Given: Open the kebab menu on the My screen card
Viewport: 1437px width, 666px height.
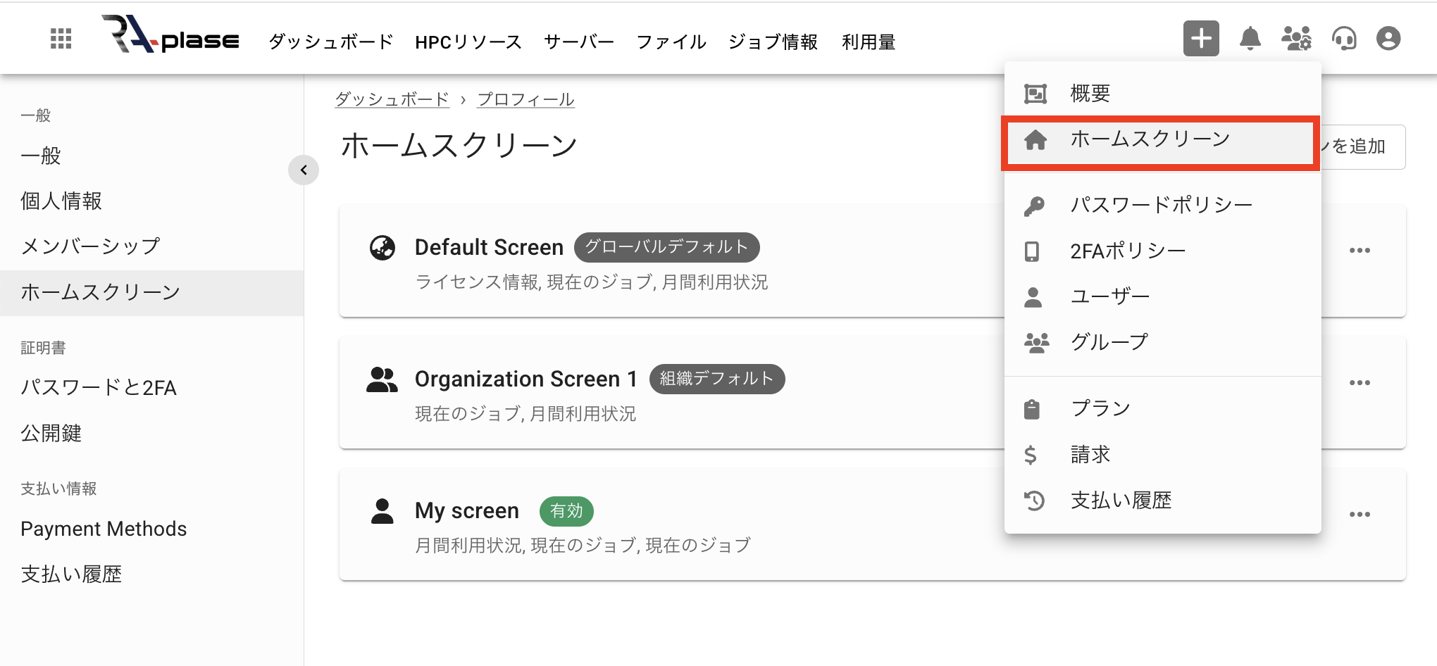Looking at the screenshot, I should pyautogui.click(x=1360, y=514).
